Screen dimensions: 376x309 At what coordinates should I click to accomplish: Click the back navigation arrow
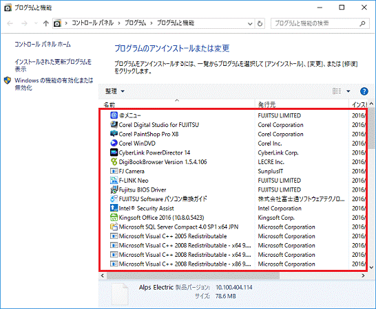(10, 23)
